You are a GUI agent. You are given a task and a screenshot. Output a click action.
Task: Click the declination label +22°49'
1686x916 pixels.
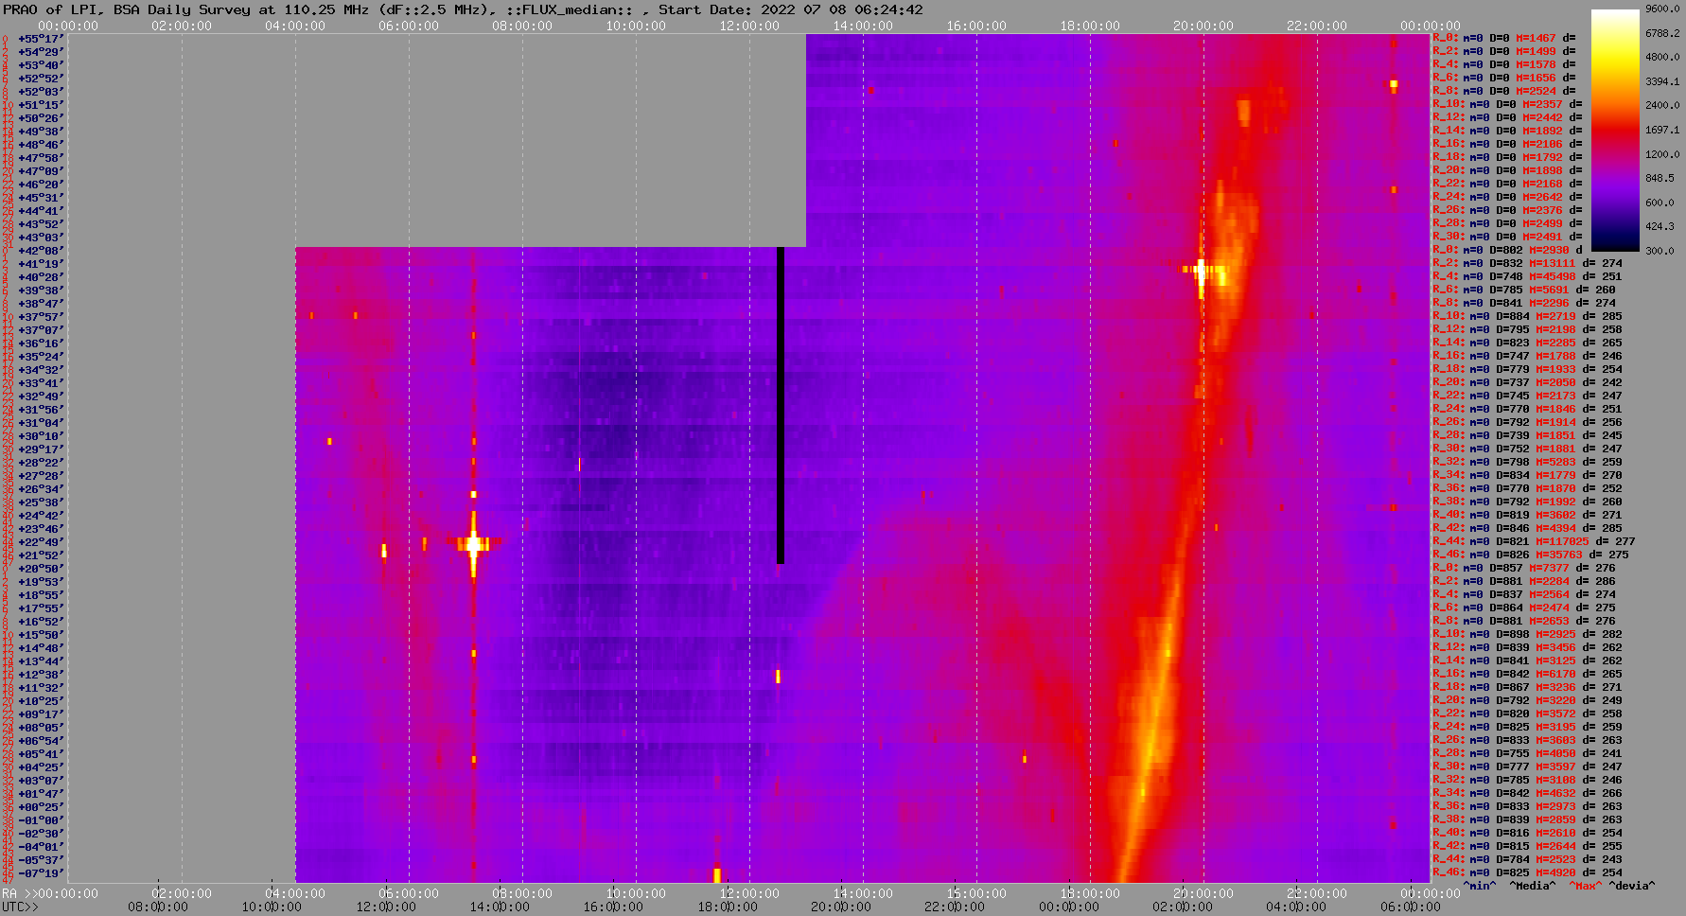pos(41,542)
